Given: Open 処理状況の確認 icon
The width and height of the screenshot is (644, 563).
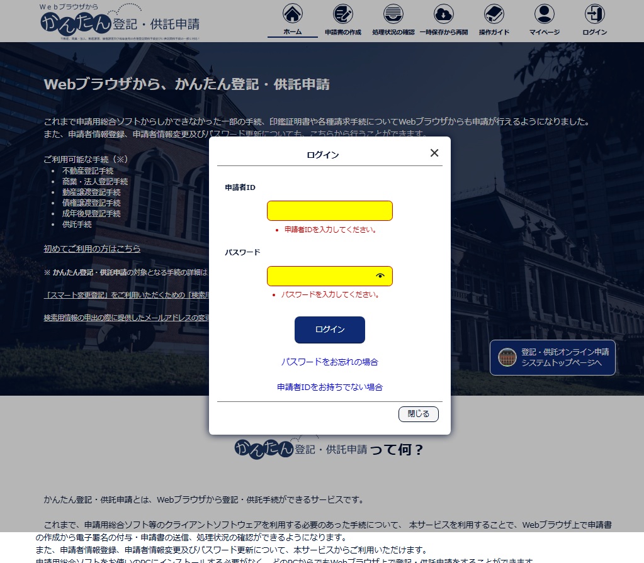Looking at the screenshot, I should (x=392, y=16).
